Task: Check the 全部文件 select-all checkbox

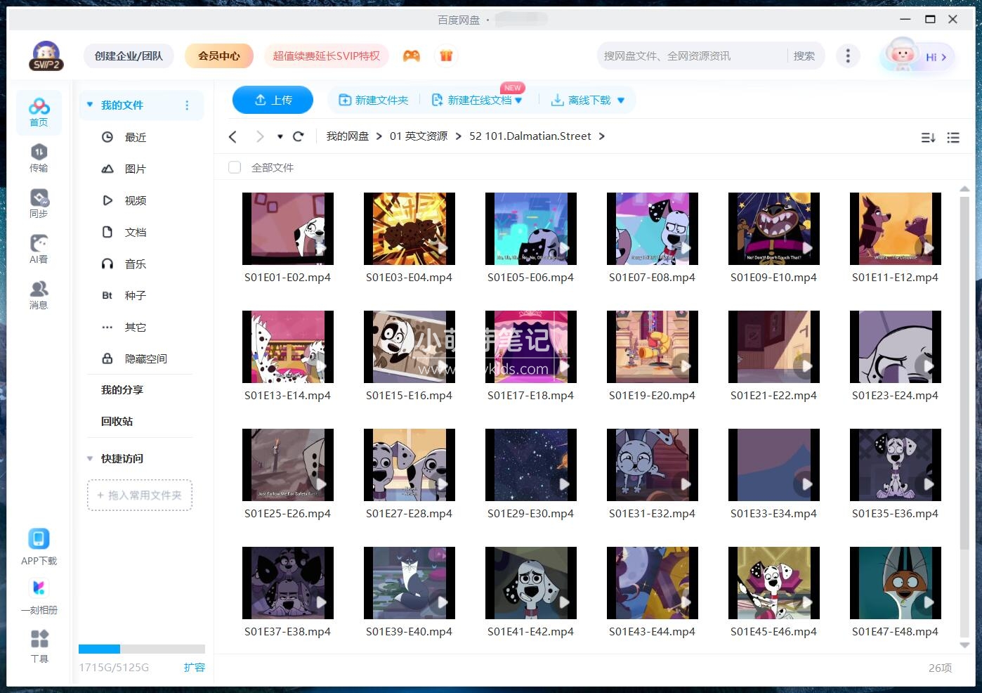Action: tap(234, 167)
